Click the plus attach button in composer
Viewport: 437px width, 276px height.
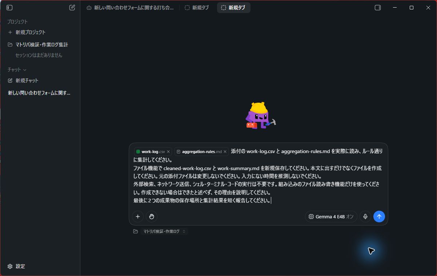138,217
